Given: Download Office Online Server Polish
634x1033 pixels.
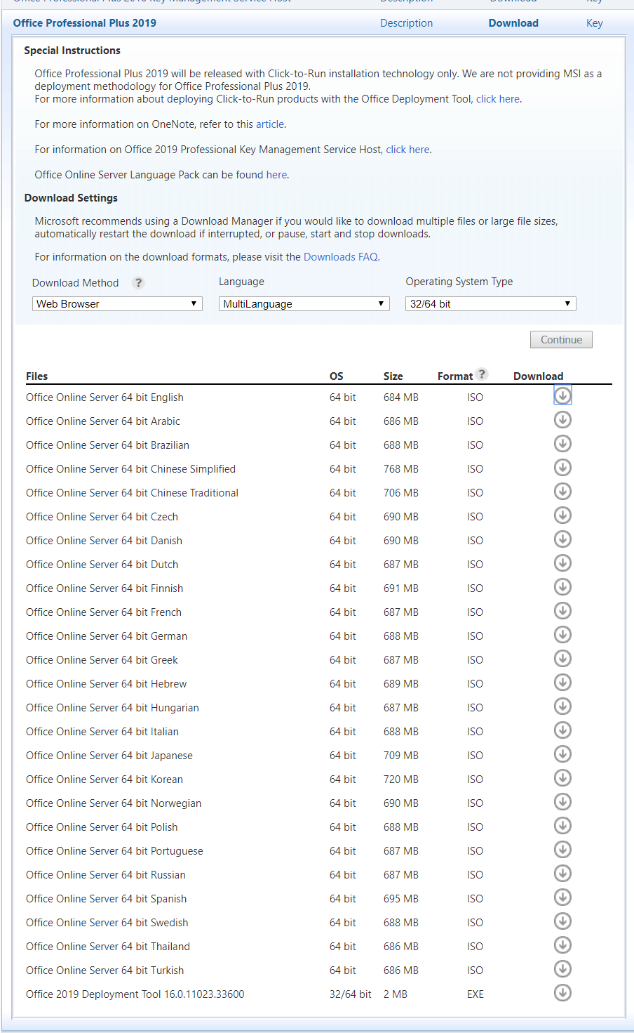Looking at the screenshot, I should coord(562,826).
